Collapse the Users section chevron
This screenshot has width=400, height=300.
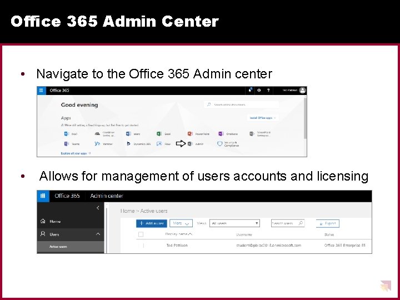point(98,234)
